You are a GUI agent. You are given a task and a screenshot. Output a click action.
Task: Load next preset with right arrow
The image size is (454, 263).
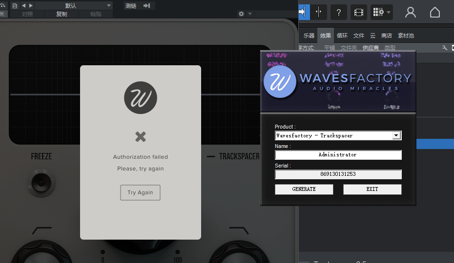point(31,5)
